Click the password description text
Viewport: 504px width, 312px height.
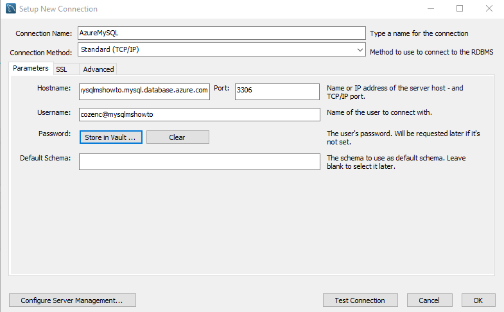[x=403, y=138]
